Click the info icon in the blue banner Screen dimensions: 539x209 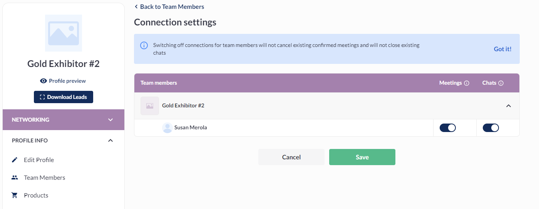click(144, 45)
